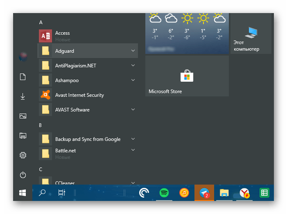Open Pictures from Start sidebar
This screenshot has height=214, width=287.
pyautogui.click(x=23, y=116)
